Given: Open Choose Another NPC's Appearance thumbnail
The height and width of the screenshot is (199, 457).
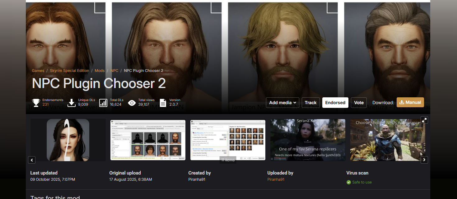Looking at the screenshot, I should [388, 140].
